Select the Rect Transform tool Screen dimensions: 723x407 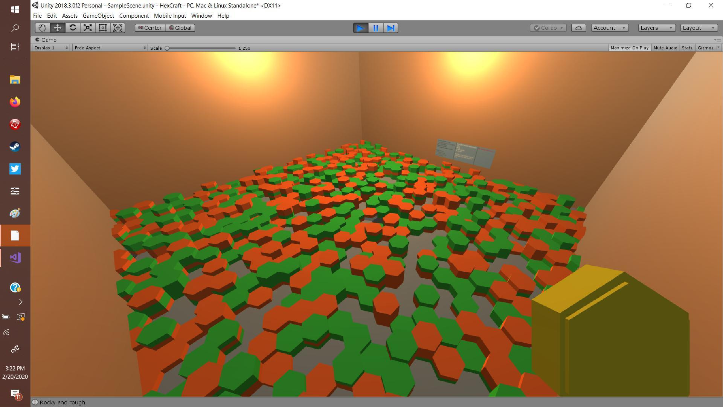pos(103,28)
